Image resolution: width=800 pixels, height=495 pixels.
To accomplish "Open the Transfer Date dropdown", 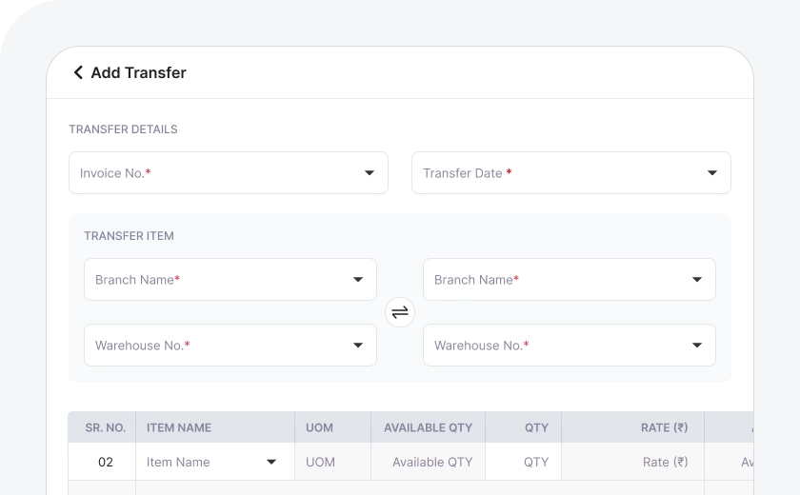I will (571, 173).
